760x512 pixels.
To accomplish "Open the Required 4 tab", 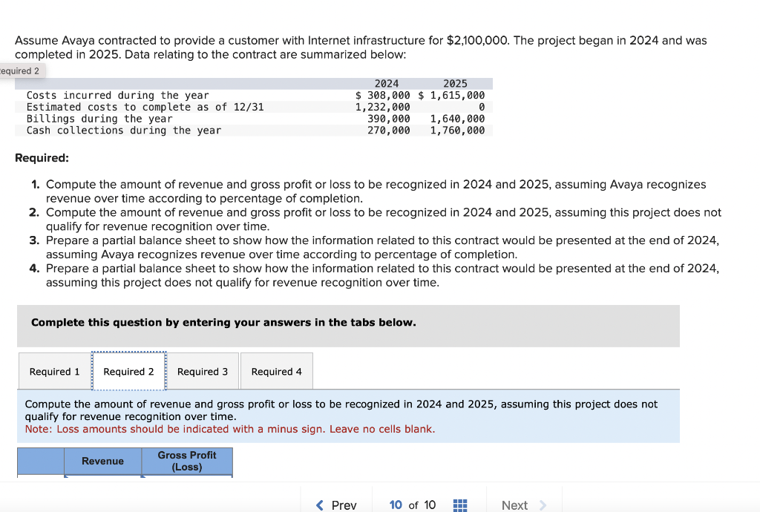I will click(x=276, y=371).
